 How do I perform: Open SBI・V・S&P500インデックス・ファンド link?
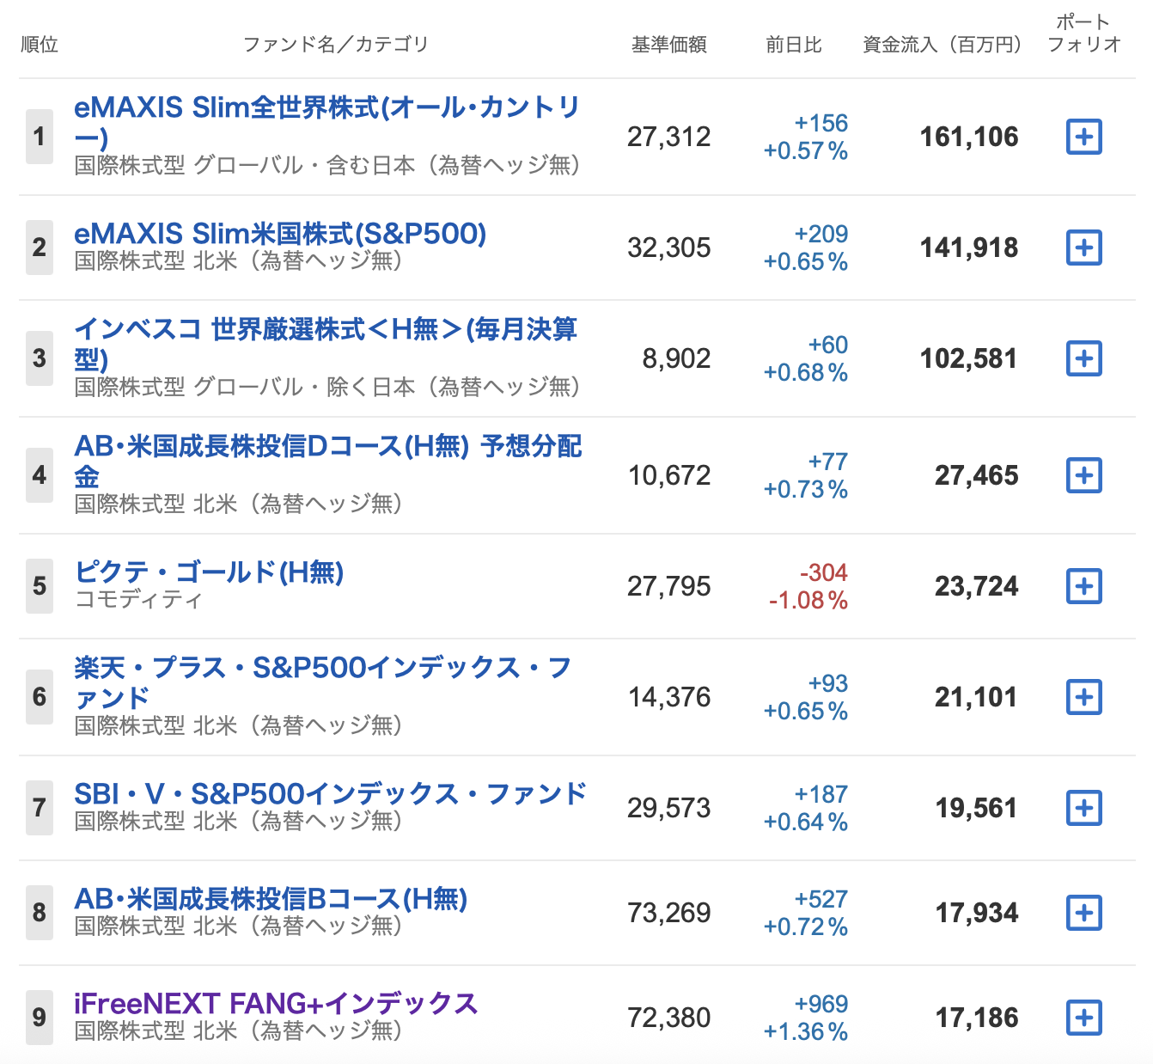coord(330,793)
